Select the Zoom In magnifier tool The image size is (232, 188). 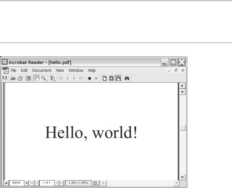pyautogui.click(x=44, y=78)
